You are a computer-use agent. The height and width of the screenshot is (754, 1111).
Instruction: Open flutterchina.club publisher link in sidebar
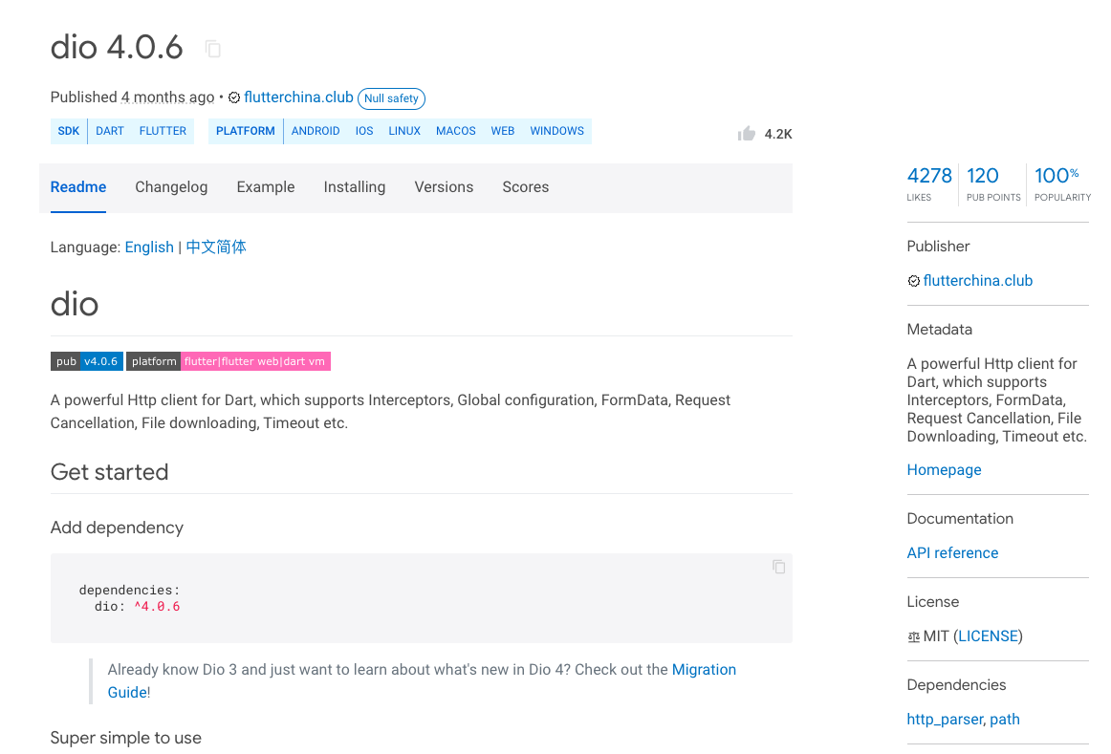pyautogui.click(x=977, y=281)
